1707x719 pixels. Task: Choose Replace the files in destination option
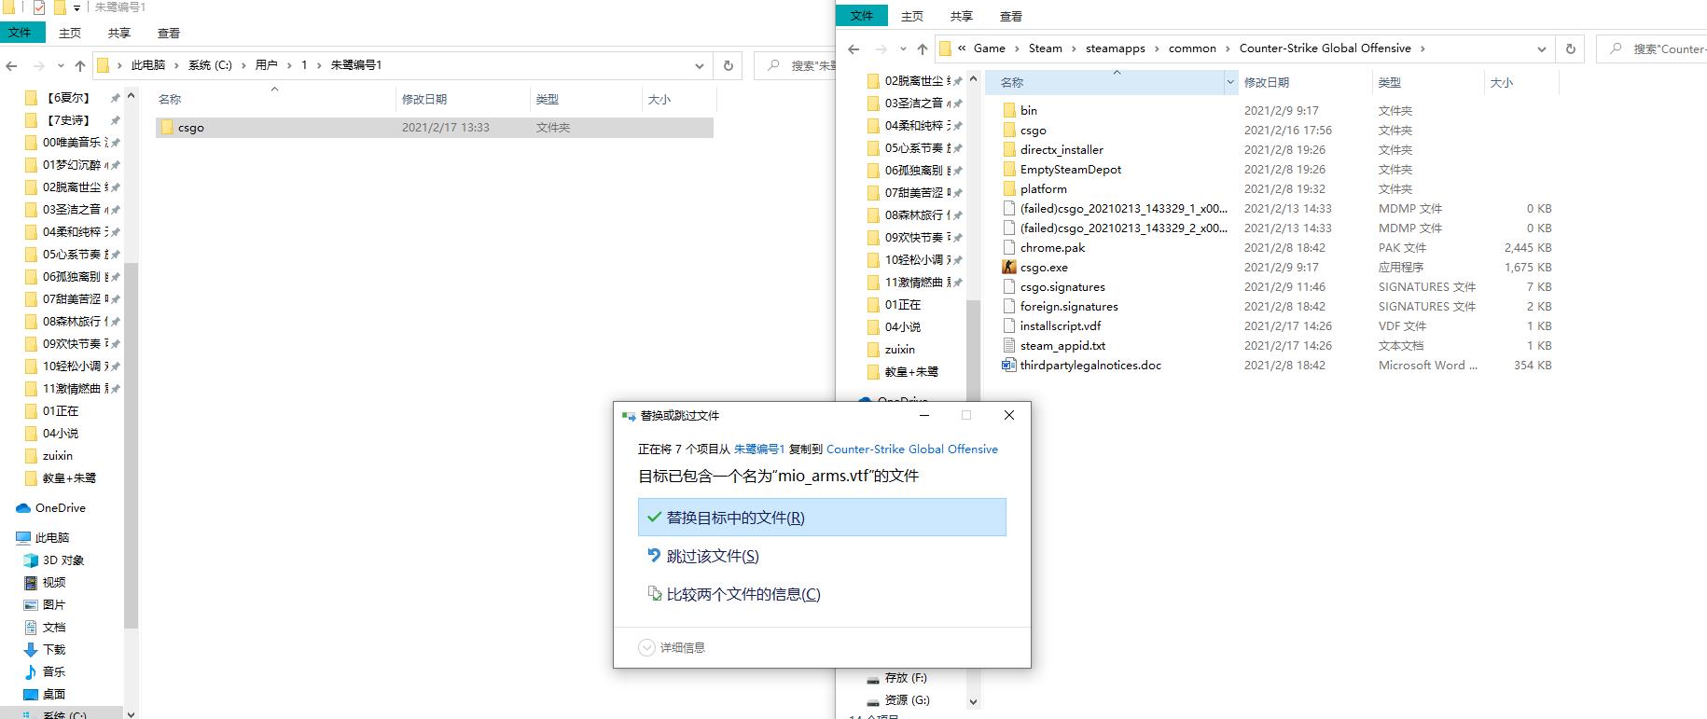[x=822, y=518]
